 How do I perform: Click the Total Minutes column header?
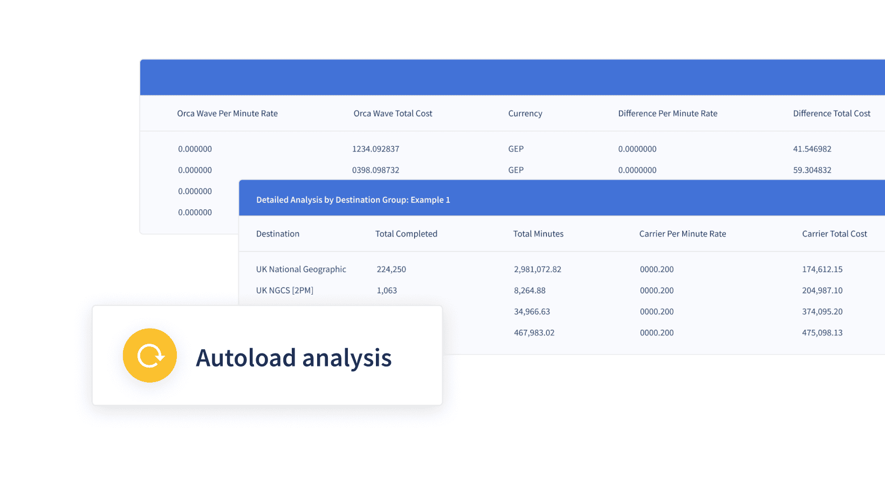[538, 234]
